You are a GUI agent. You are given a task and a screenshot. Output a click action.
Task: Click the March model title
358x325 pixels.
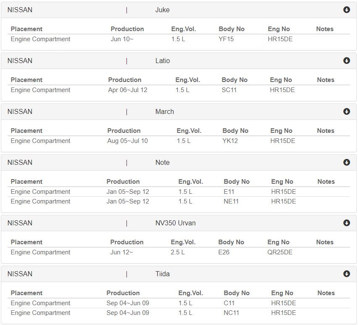(165, 111)
